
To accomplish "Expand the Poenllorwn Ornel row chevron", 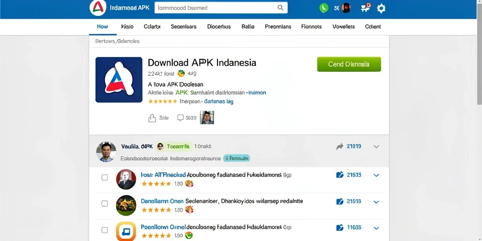I will (376, 228).
